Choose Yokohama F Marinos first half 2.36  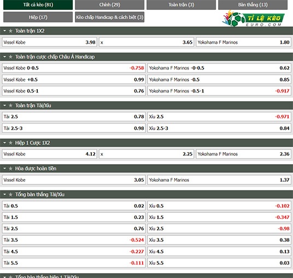(x=243, y=154)
